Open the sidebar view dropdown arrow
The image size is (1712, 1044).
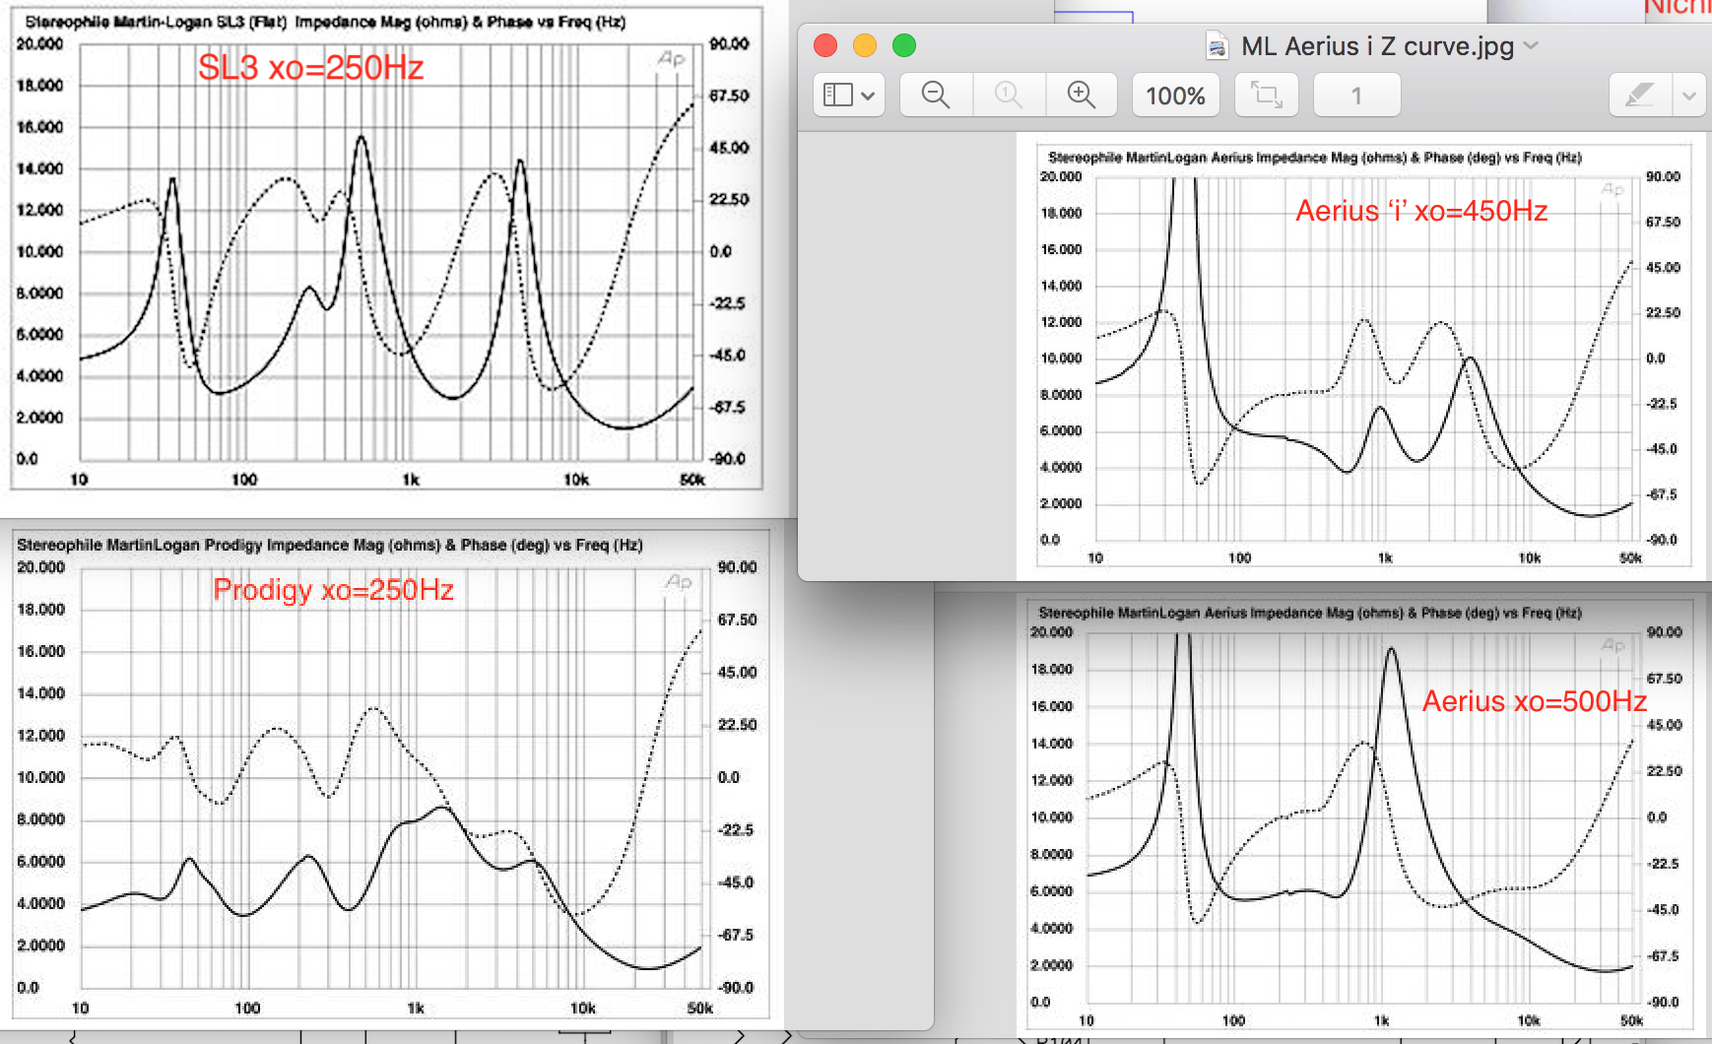click(x=868, y=97)
